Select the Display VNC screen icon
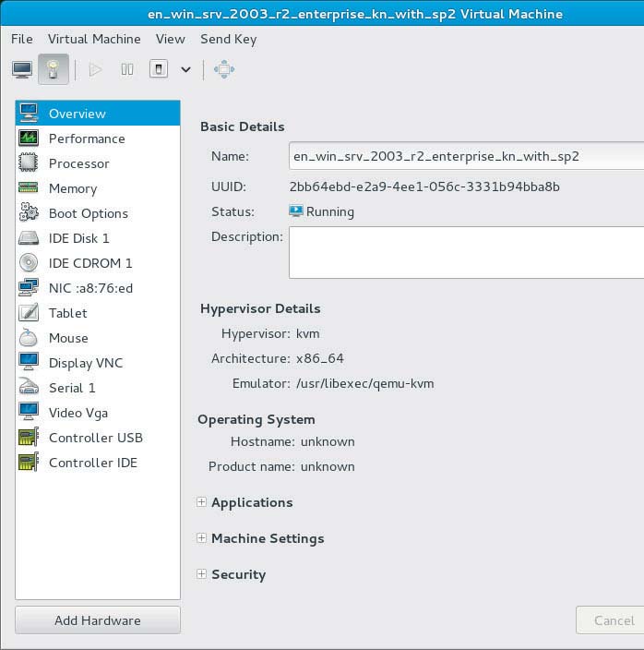644x650 pixels. [29, 362]
